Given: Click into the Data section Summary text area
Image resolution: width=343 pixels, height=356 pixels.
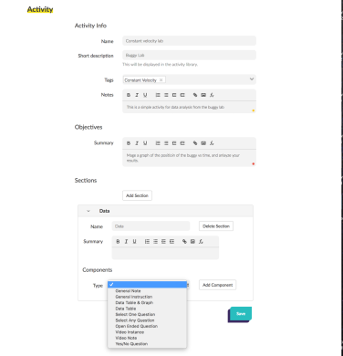Looking at the screenshot, I should click(x=165, y=253).
